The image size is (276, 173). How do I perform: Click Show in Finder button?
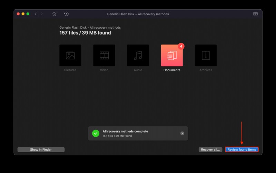coord(41,150)
